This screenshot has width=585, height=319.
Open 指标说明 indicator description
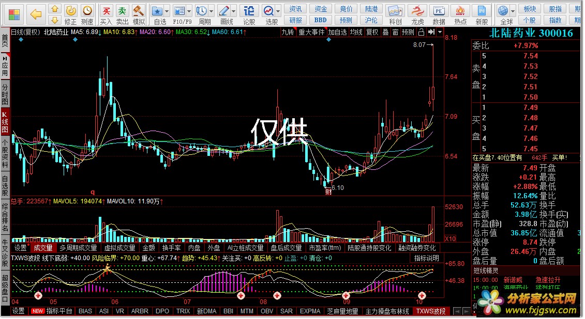(x=426, y=258)
